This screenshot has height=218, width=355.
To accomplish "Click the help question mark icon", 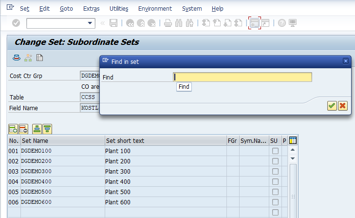I will [281, 23].
